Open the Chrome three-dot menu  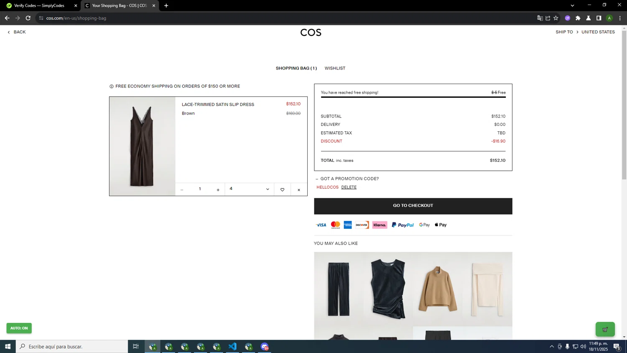pyautogui.click(x=620, y=18)
